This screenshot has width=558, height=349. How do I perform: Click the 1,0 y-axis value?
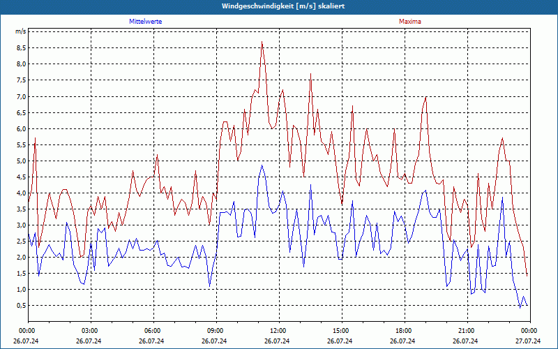click(x=22, y=290)
